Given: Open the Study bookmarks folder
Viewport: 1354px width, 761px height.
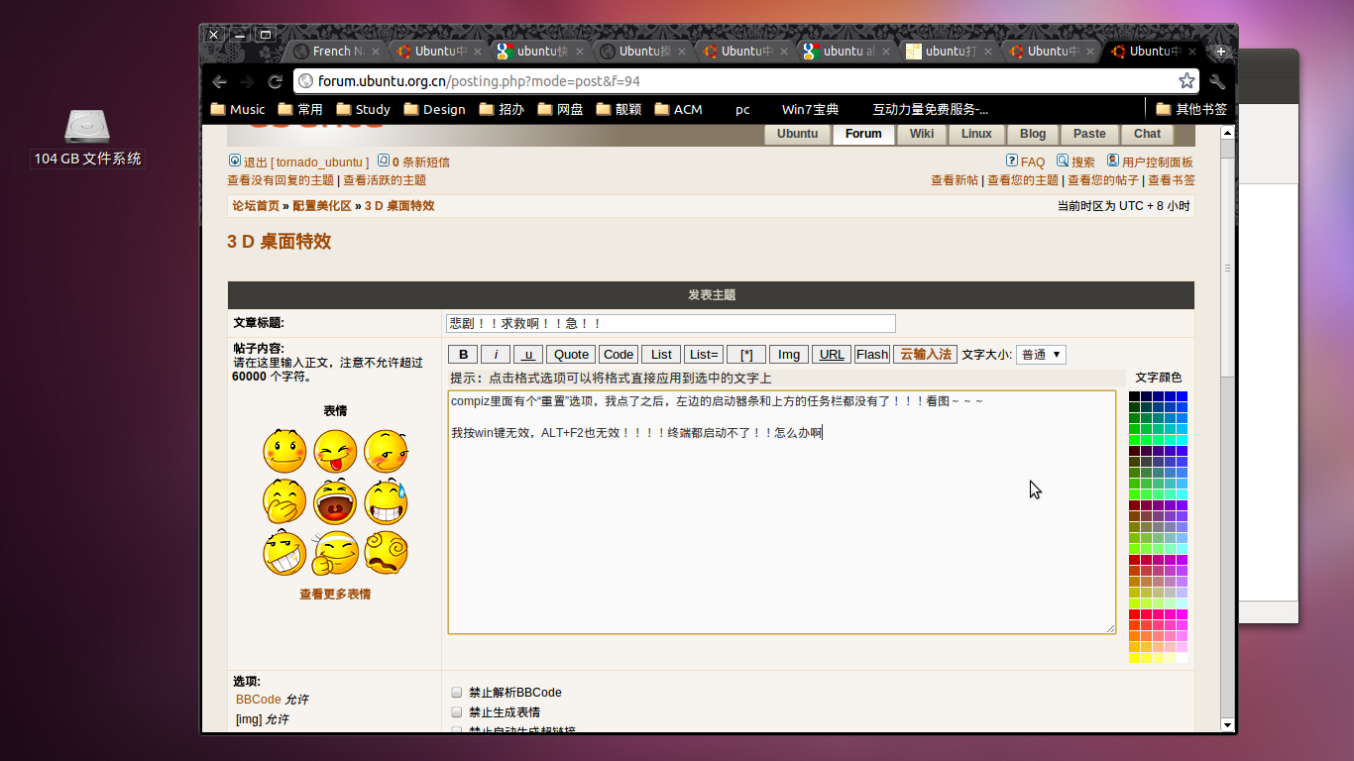Looking at the screenshot, I should (x=363, y=109).
